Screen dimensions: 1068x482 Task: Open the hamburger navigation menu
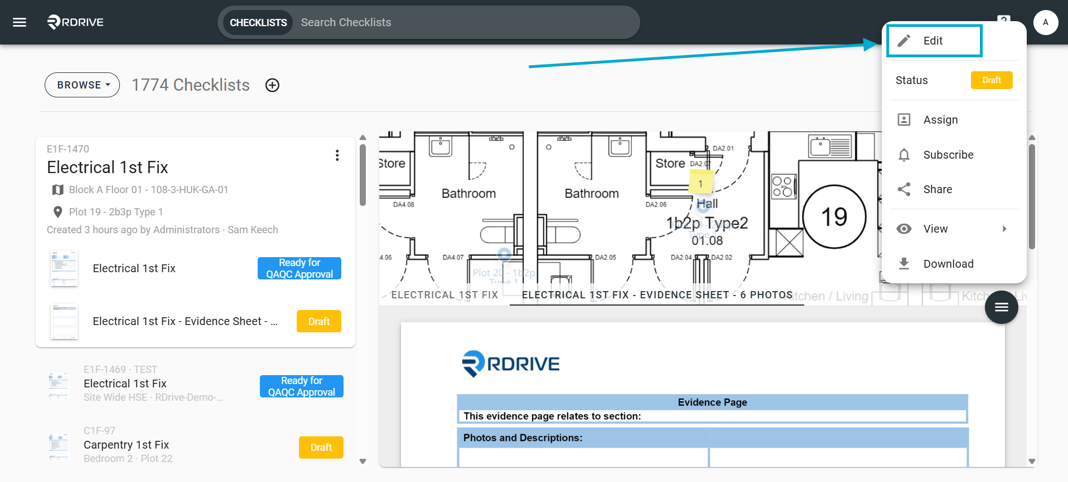coord(20,22)
